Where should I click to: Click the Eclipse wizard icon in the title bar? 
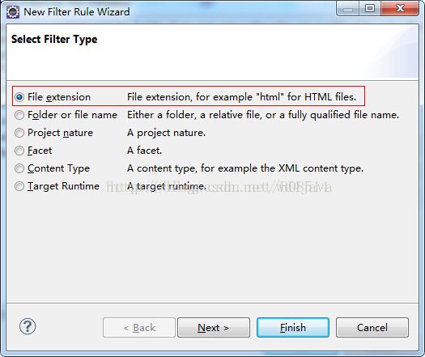point(13,12)
